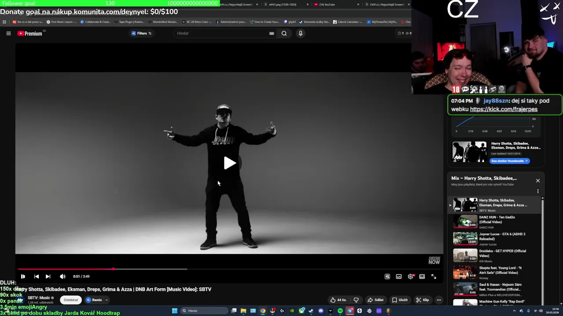Viewport: 563px width, 316px height.
Task: Open player settings gear
Action: pyautogui.click(x=410, y=276)
